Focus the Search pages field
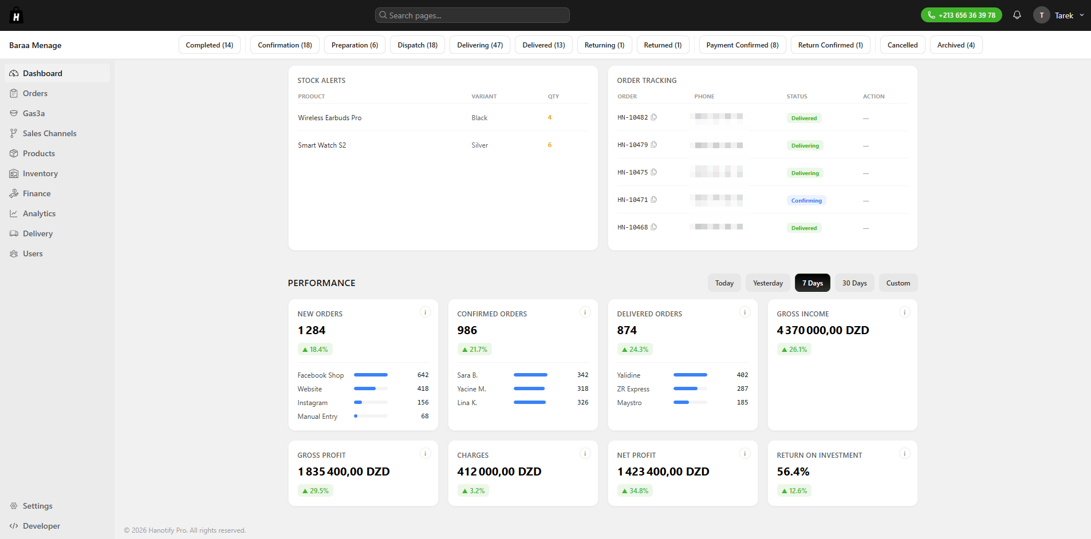This screenshot has width=1091, height=539. [x=472, y=15]
